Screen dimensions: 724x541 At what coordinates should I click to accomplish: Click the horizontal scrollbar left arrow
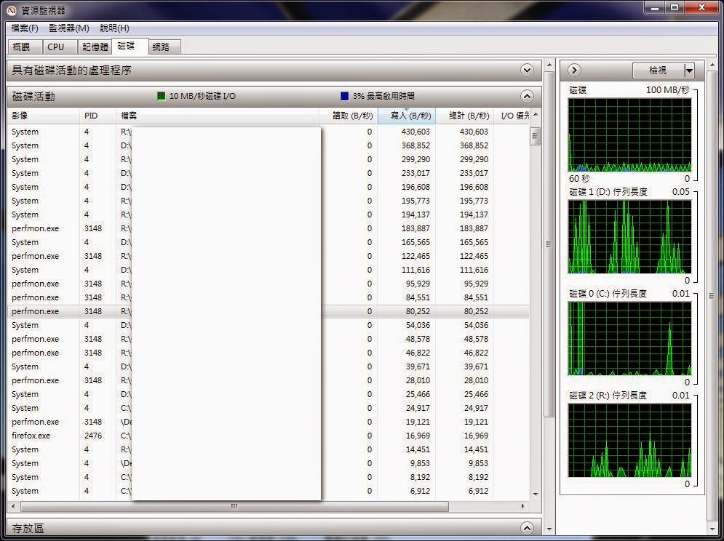[x=13, y=506]
